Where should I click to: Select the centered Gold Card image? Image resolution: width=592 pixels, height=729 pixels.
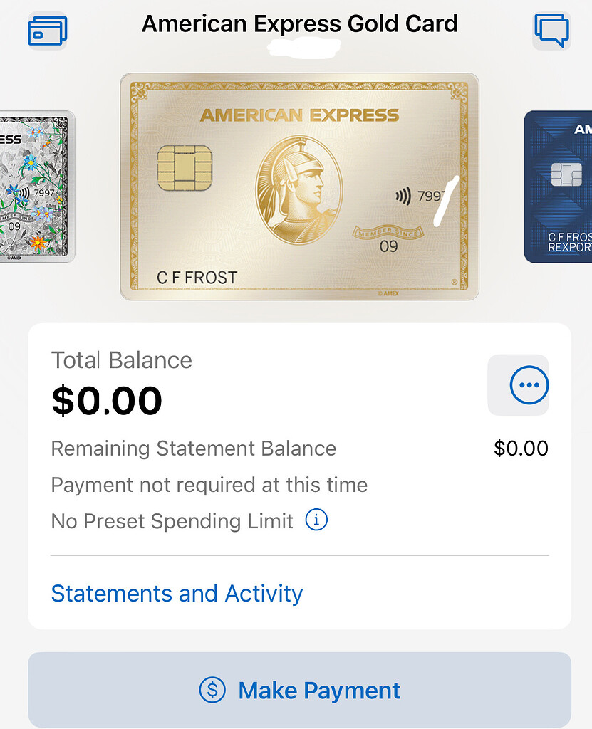[299, 185]
